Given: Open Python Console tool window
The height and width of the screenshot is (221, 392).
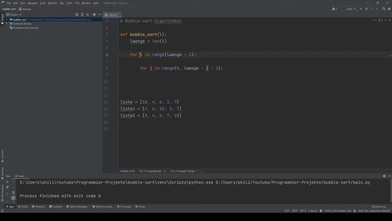Looking at the screenshot, I should click(x=102, y=207).
